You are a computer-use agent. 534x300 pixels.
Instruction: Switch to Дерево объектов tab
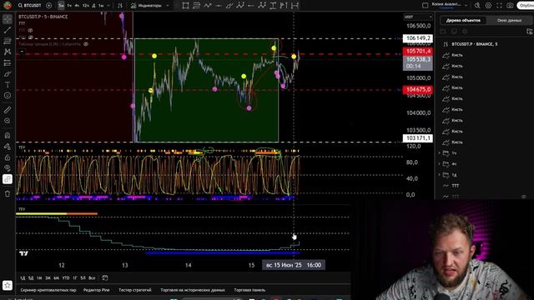coord(463,20)
